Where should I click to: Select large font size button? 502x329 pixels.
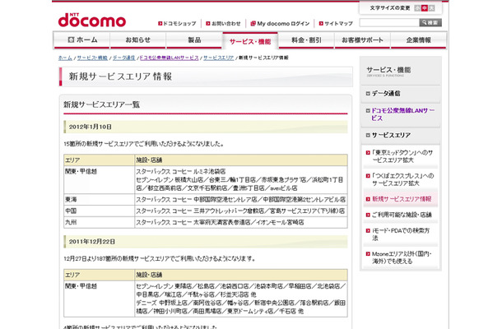[431, 8]
